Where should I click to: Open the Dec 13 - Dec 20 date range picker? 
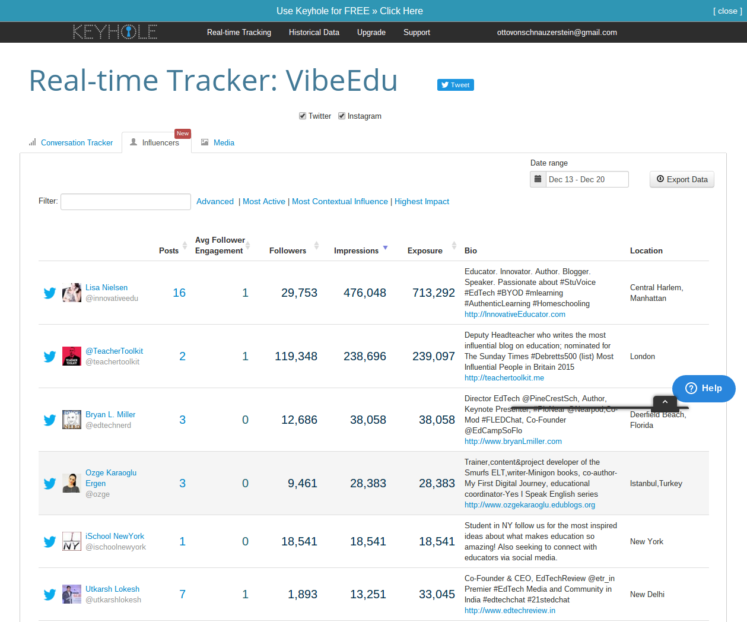point(587,179)
